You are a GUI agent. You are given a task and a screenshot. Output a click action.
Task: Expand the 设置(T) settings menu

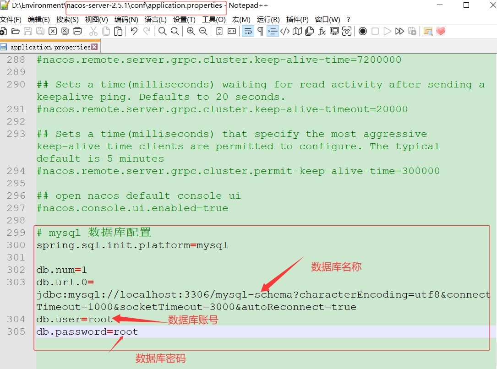click(x=184, y=20)
